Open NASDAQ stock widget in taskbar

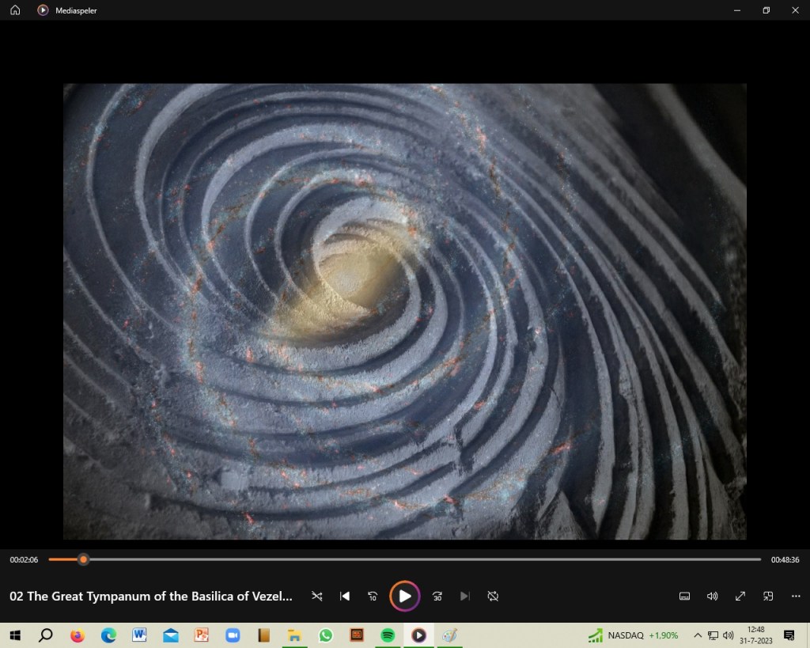pyautogui.click(x=633, y=635)
